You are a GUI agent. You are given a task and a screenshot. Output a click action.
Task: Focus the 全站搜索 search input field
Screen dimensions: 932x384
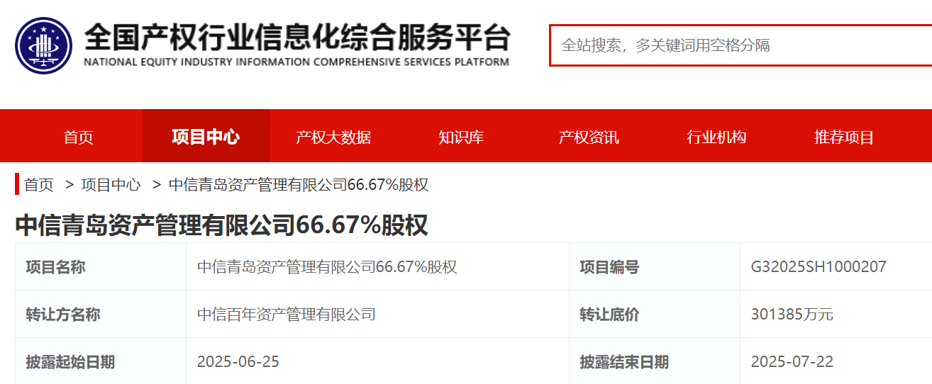pos(740,45)
